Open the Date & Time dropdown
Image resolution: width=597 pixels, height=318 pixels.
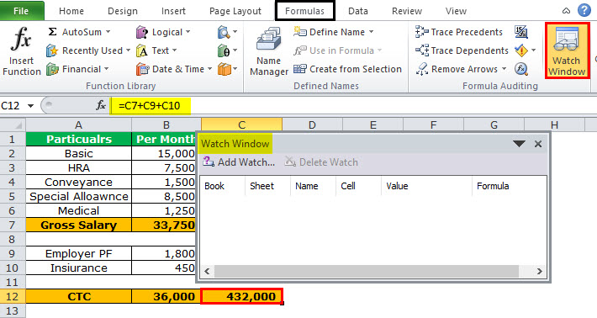click(x=209, y=69)
